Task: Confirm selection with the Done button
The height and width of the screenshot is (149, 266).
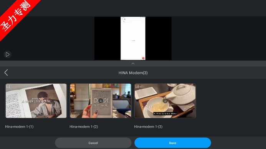Action: coord(173,143)
